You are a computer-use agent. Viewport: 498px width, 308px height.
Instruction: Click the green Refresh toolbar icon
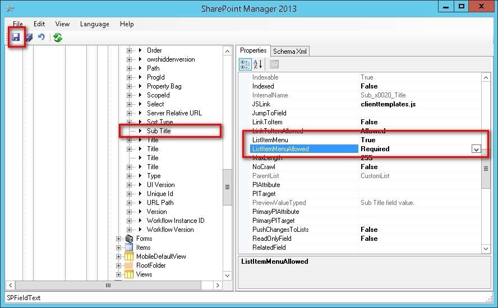[58, 38]
